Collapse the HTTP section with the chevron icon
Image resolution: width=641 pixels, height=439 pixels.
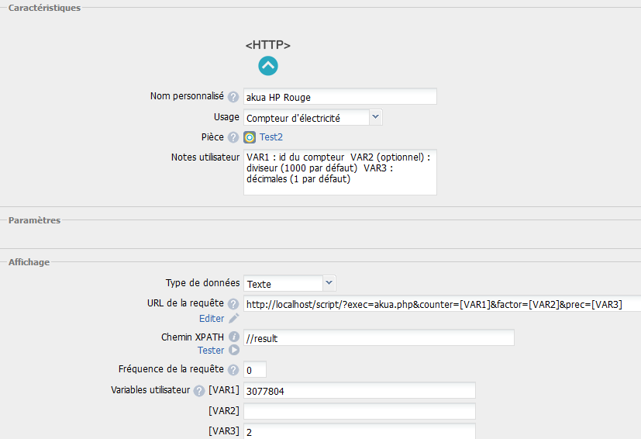(x=268, y=66)
